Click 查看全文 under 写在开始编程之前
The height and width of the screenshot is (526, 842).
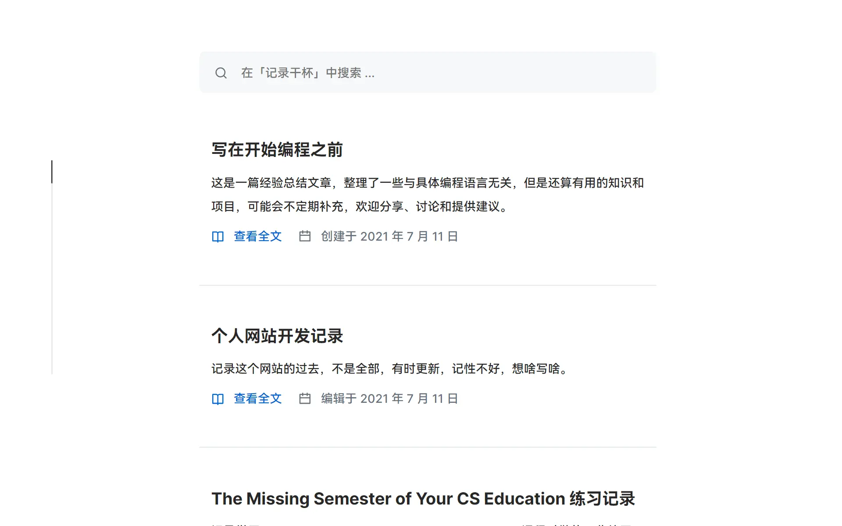[257, 236]
